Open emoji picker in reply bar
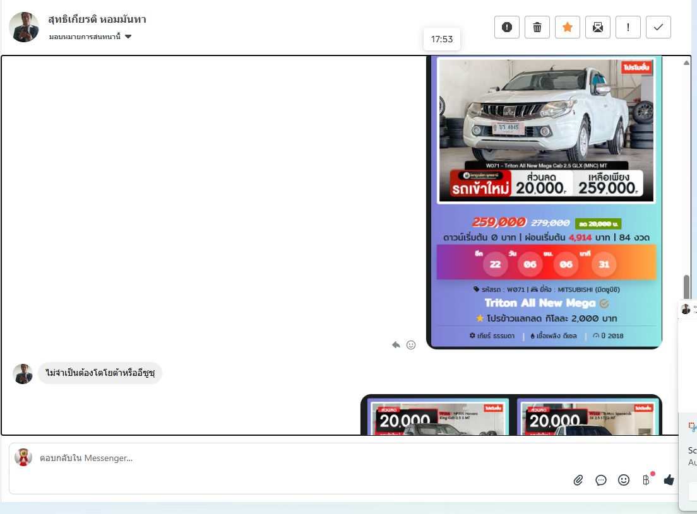Screen dimensions: 697x514 [624, 480]
